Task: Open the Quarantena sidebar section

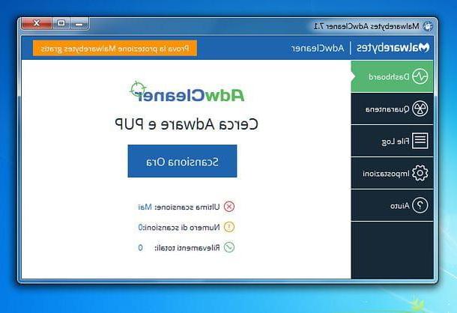Action: pyautogui.click(x=393, y=109)
